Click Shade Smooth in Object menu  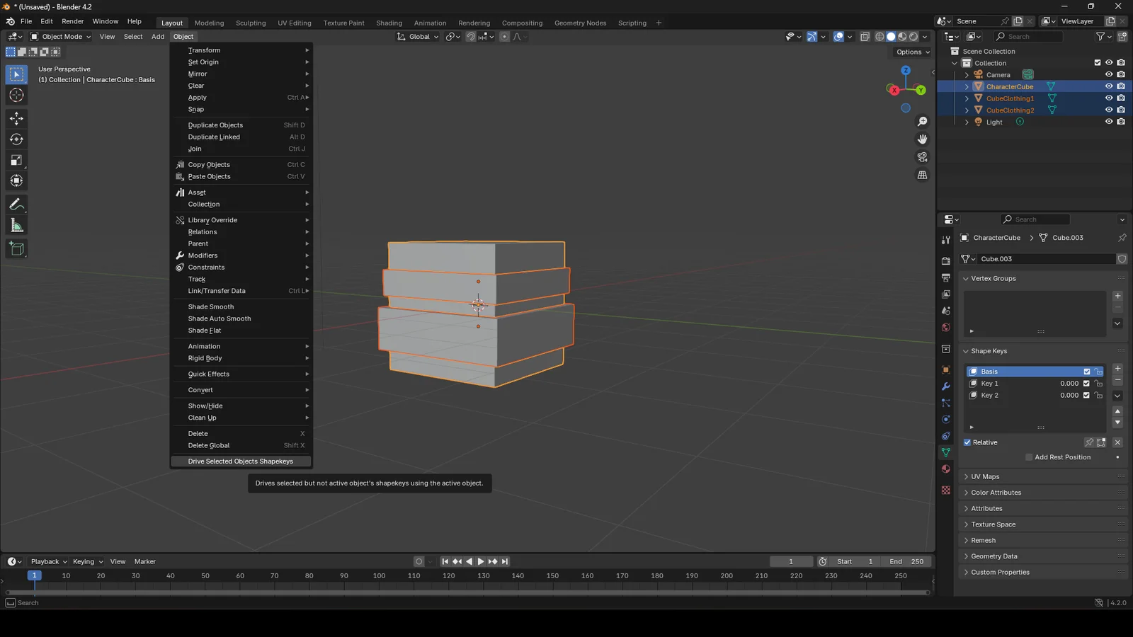pyautogui.click(x=211, y=306)
